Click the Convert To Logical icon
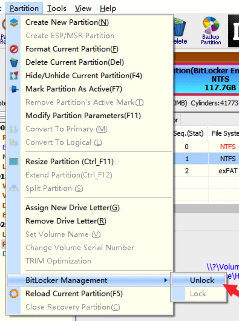 tap(14, 142)
